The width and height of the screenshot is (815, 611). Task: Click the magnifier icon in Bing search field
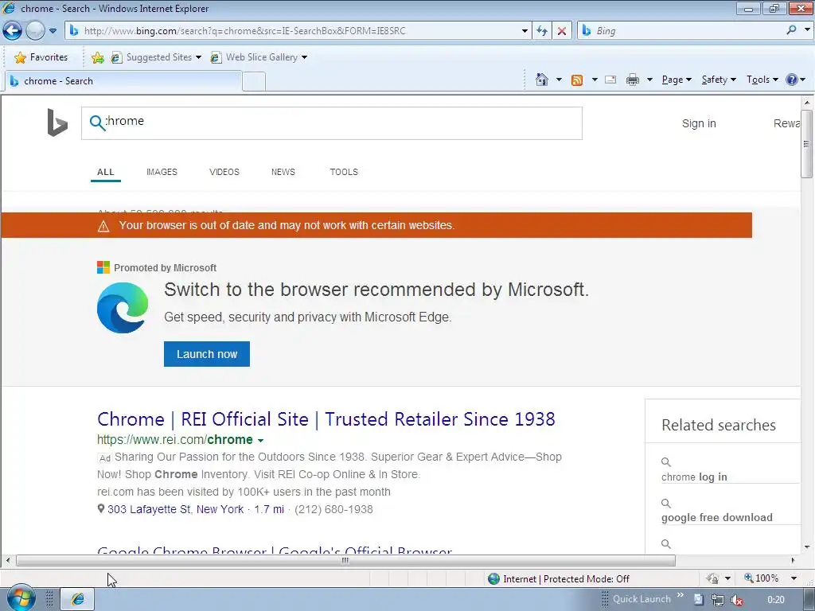(97, 123)
